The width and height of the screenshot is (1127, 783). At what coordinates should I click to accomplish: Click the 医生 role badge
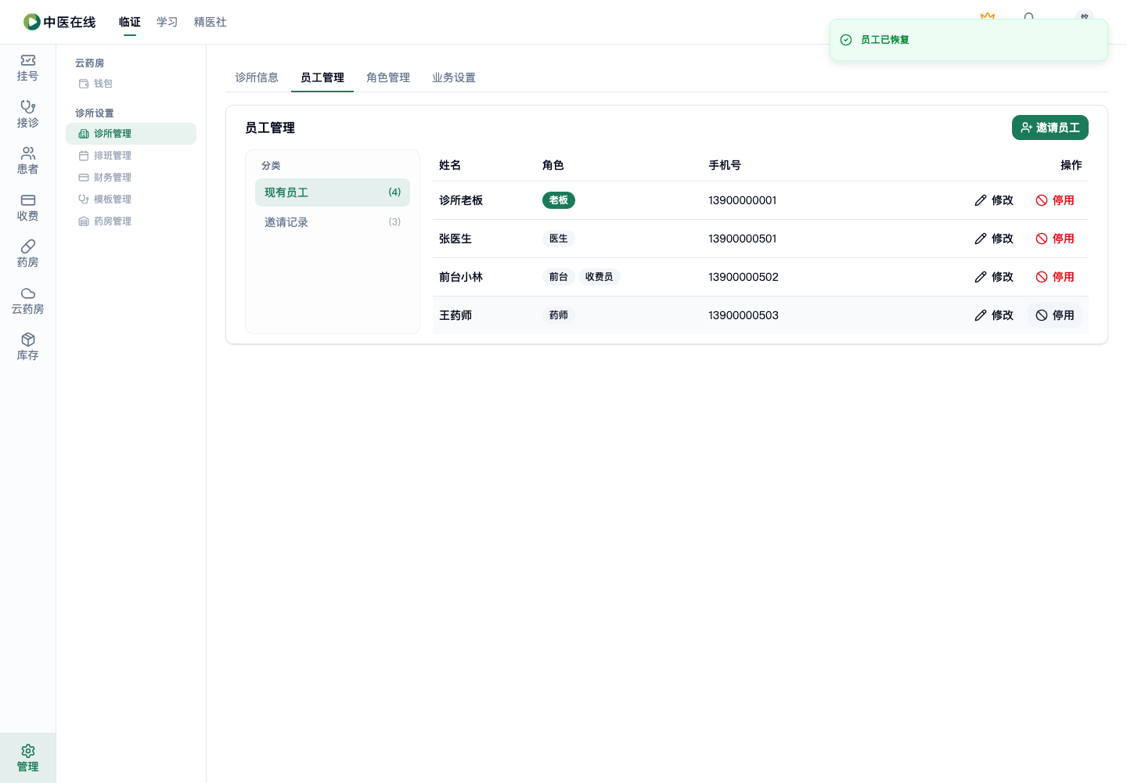coord(559,239)
